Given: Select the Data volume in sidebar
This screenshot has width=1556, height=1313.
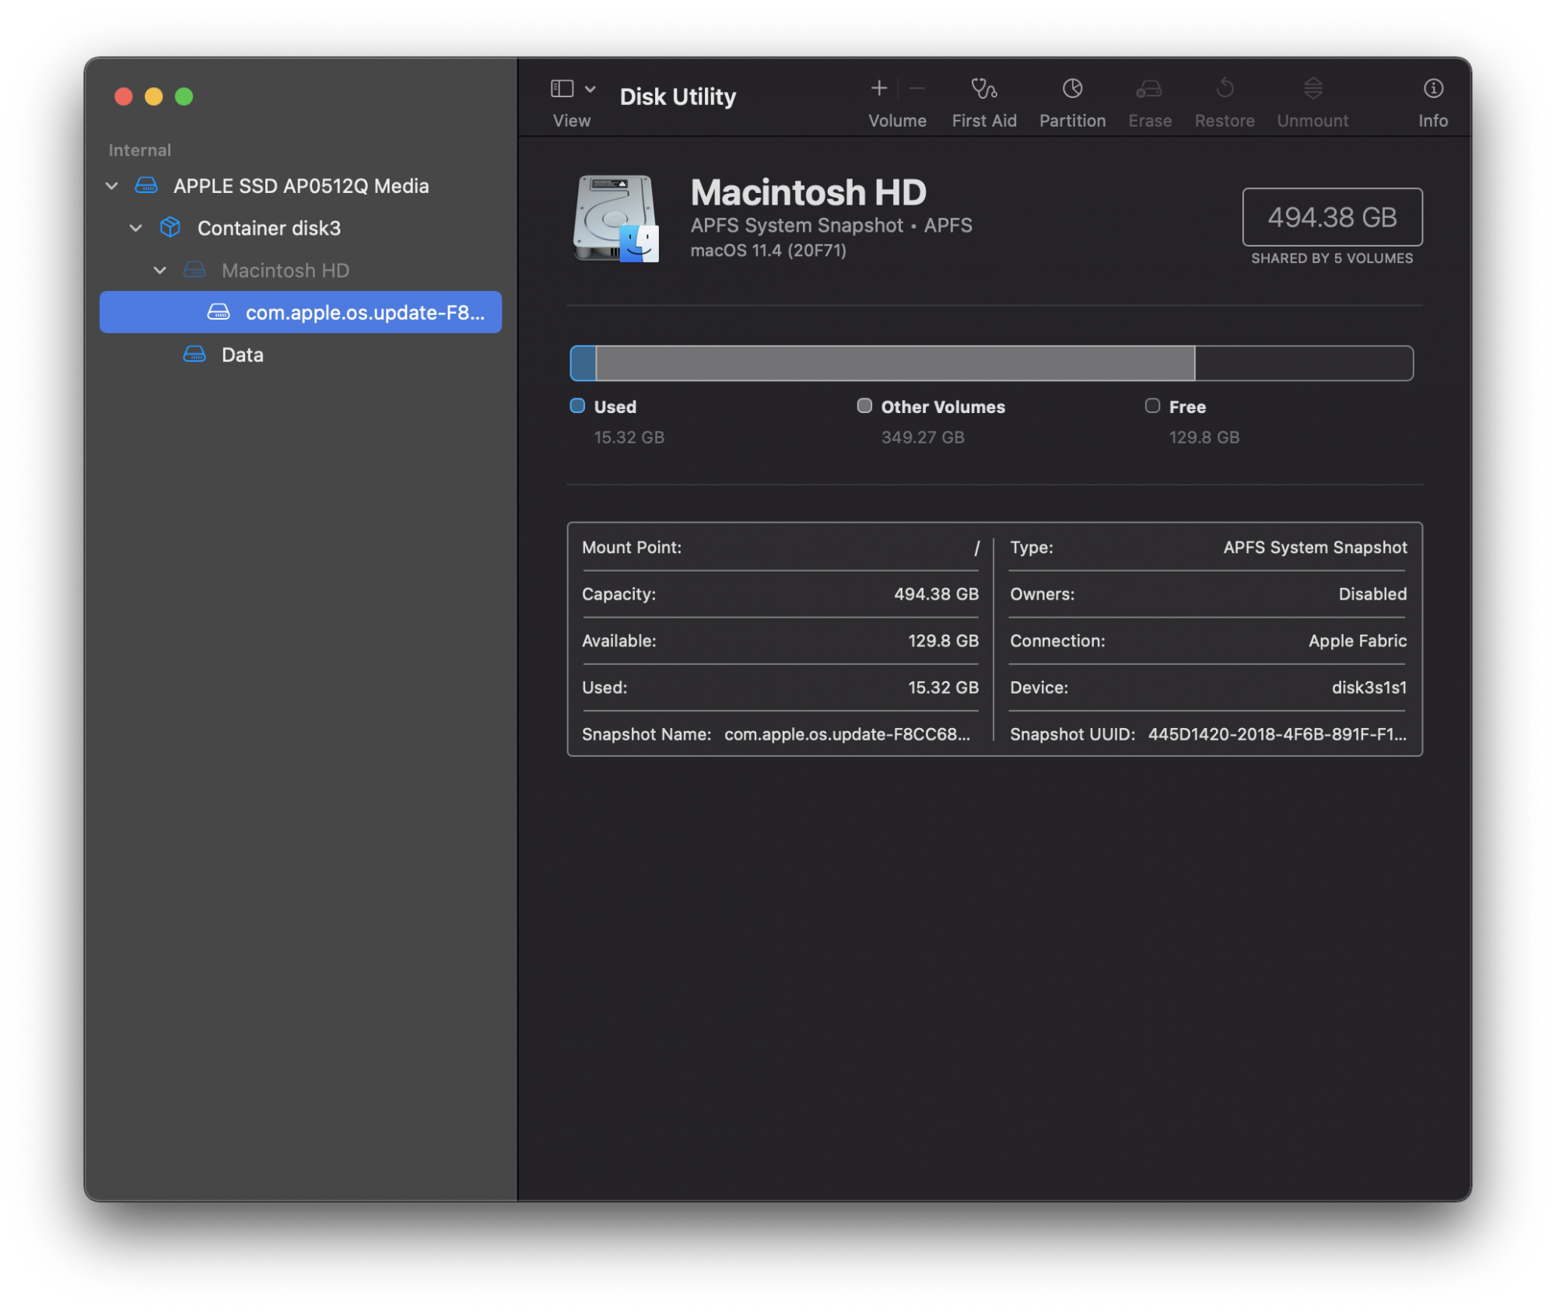Looking at the screenshot, I should pyautogui.click(x=301, y=355).
